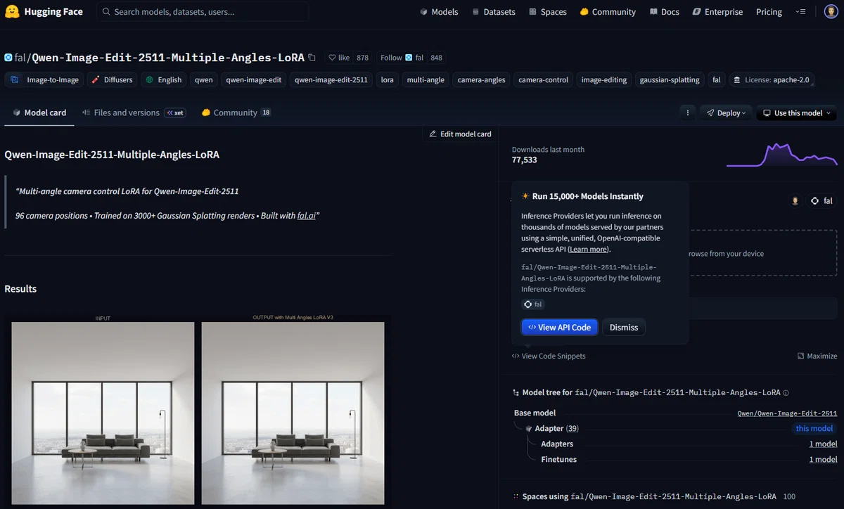Image resolution: width=844 pixels, height=509 pixels.
Task: Open the Adapters 1 model link
Action: click(823, 444)
